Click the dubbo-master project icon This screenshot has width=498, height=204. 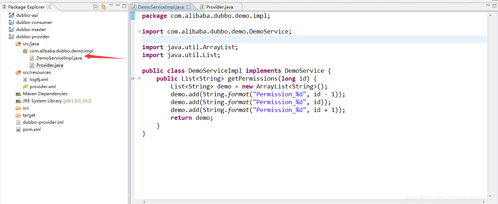(x=11, y=30)
